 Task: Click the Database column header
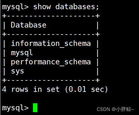coord(29,25)
